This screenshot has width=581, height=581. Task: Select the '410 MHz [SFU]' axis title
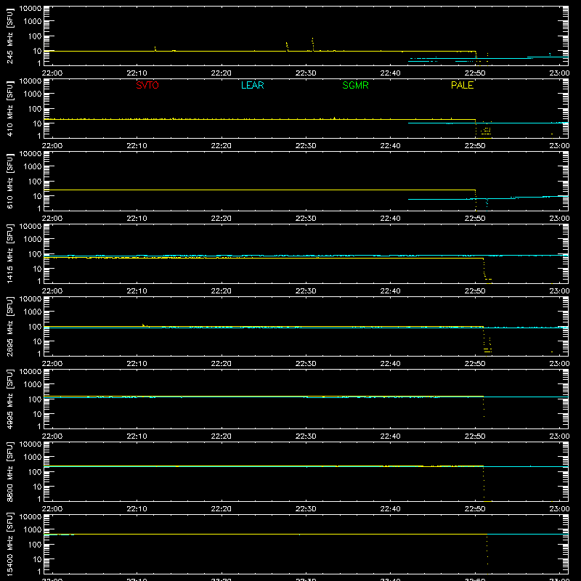click(9, 108)
